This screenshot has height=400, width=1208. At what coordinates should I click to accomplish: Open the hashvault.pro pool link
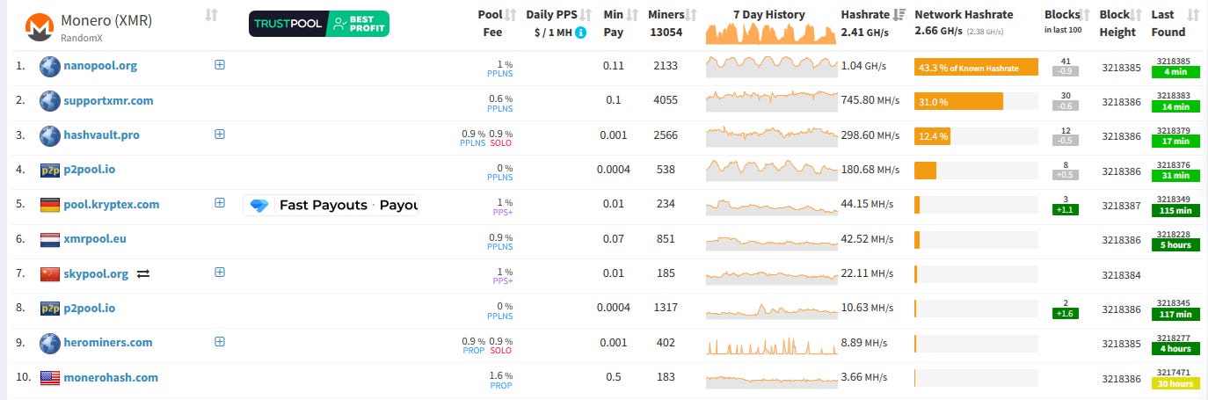(x=101, y=135)
